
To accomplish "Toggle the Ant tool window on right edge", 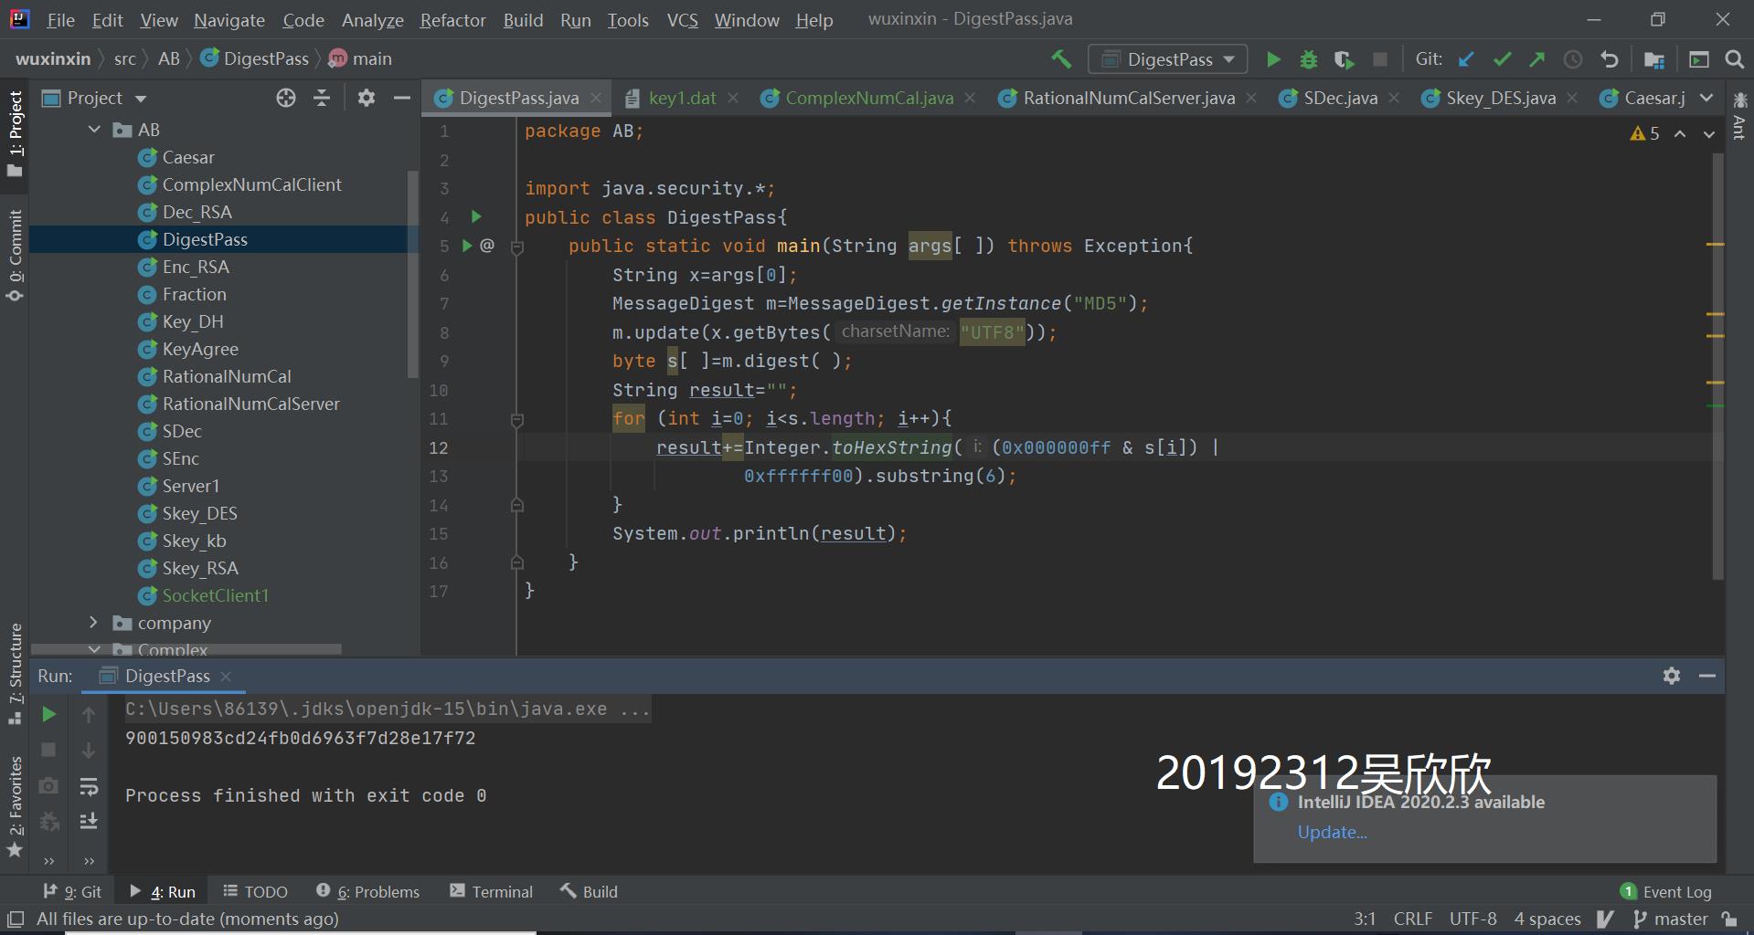I will (1739, 115).
